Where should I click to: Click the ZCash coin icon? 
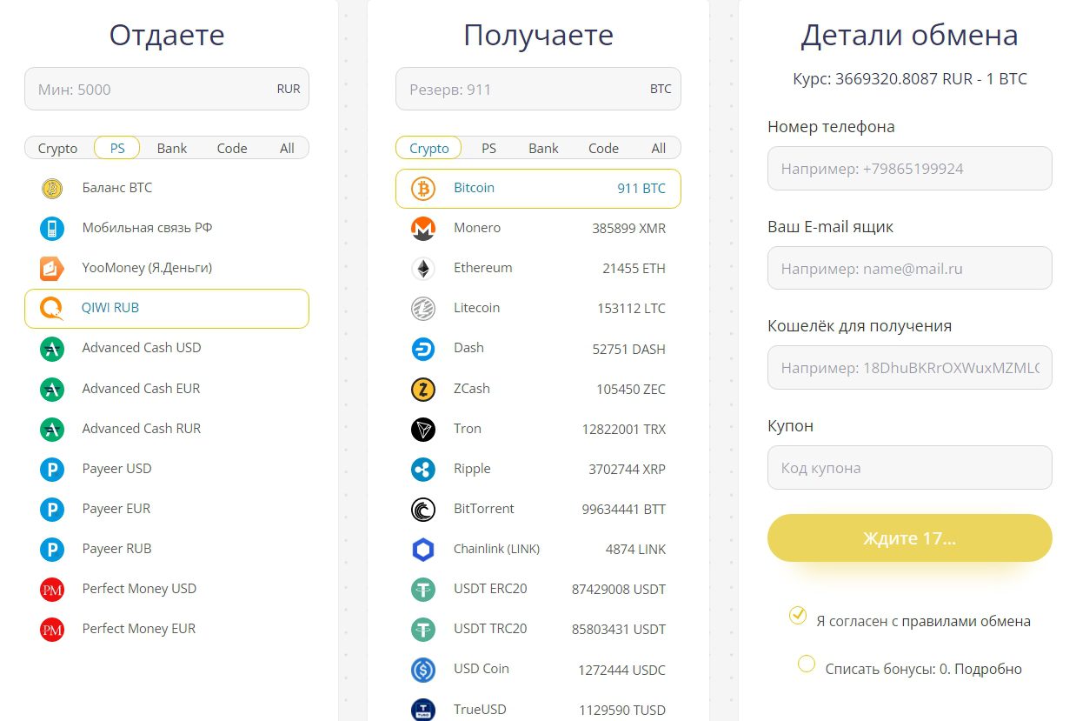(x=423, y=389)
